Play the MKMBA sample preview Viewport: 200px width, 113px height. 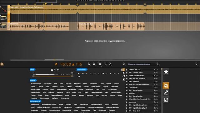coord(127,94)
